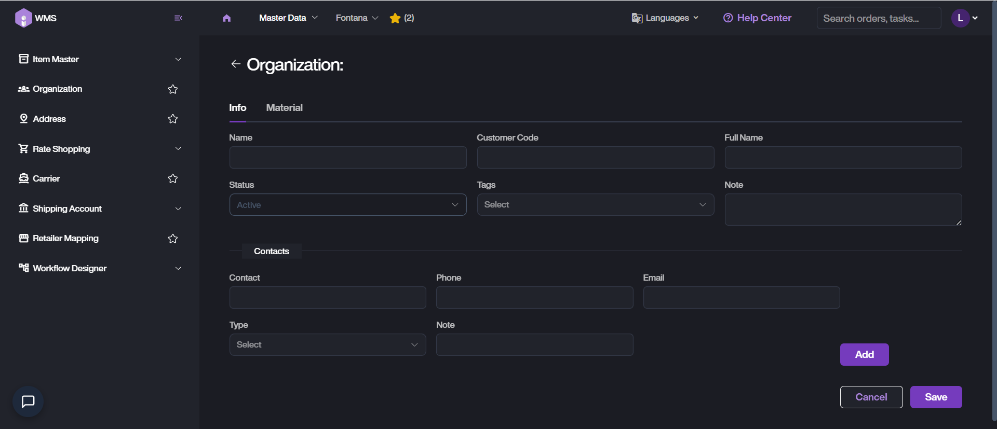Open the Master Data menu

[288, 18]
